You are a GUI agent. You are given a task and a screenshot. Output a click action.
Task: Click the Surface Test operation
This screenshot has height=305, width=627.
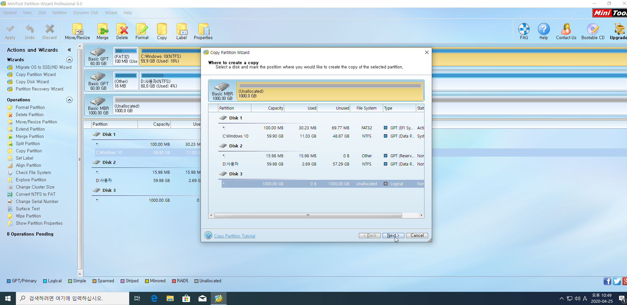point(28,209)
